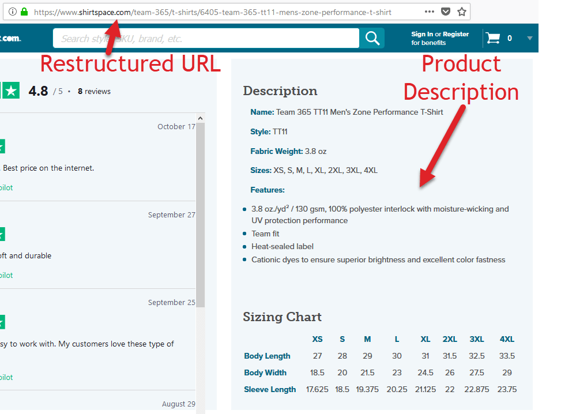Image resolution: width=561 pixels, height=414 pixels.
Task: Expand the cart dropdown arrow
Action: click(530, 38)
